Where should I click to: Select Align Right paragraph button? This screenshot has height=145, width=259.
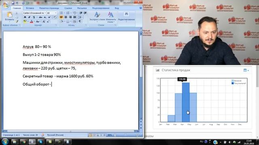(70, 17)
